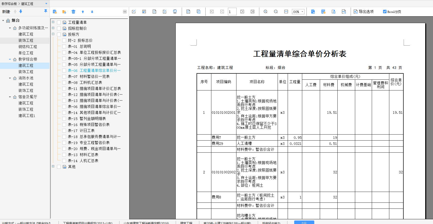Screen dimensions: 433x224
Task: Check the 工程量清单 folder checkbox
Action: click(x=59, y=22)
